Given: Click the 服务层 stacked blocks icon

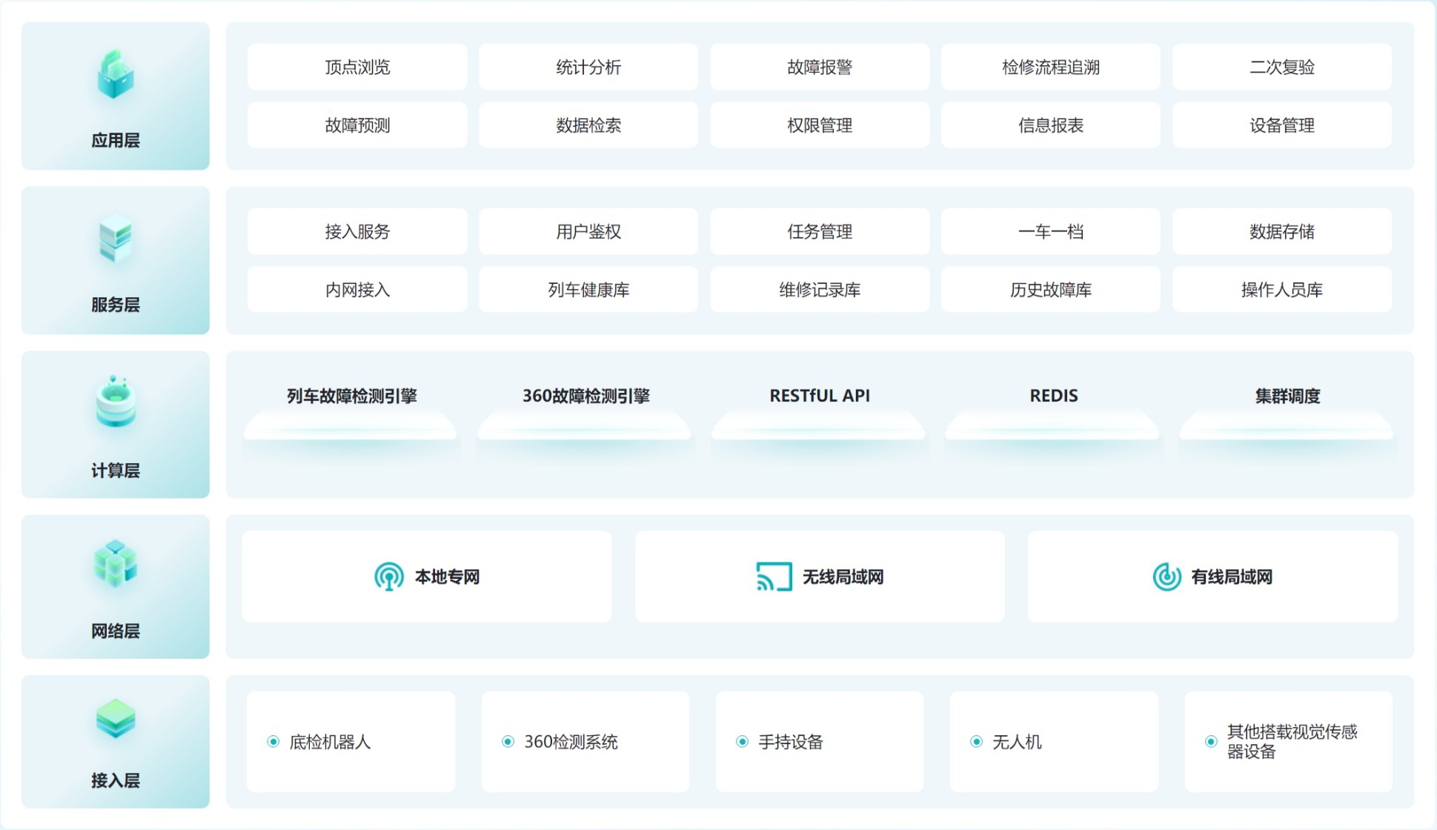Looking at the screenshot, I should click(x=116, y=239).
